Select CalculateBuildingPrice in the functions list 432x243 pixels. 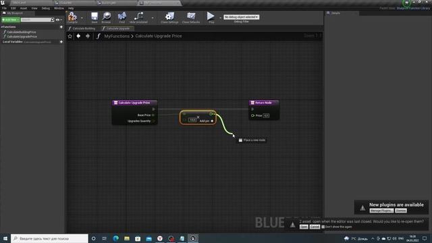click(22, 32)
